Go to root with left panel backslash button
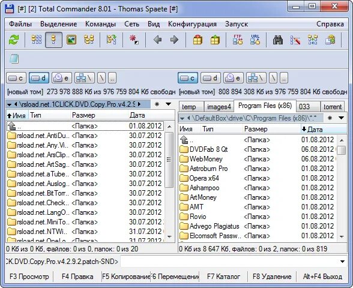 (101, 78)
